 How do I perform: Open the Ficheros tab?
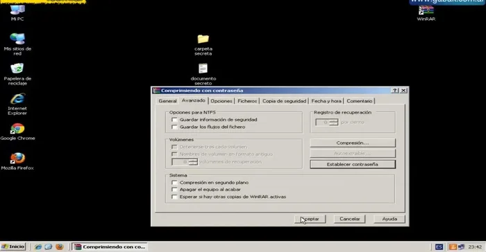pyautogui.click(x=247, y=101)
